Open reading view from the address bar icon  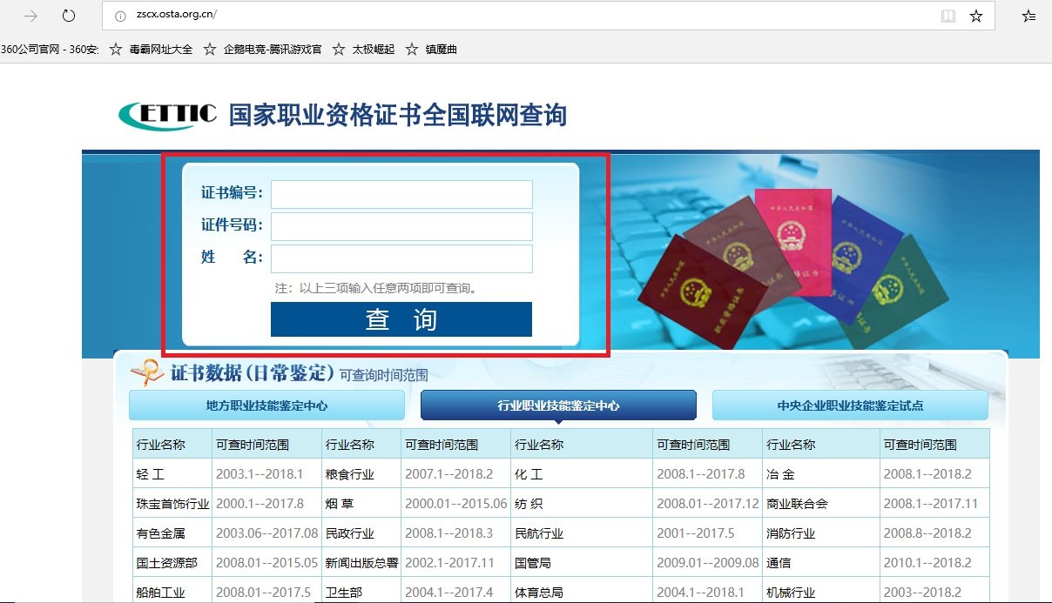[947, 15]
